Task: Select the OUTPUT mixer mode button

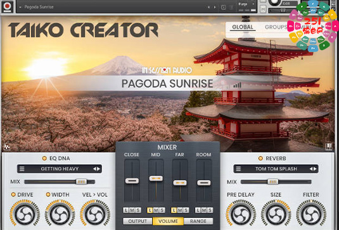Action: coord(138,221)
